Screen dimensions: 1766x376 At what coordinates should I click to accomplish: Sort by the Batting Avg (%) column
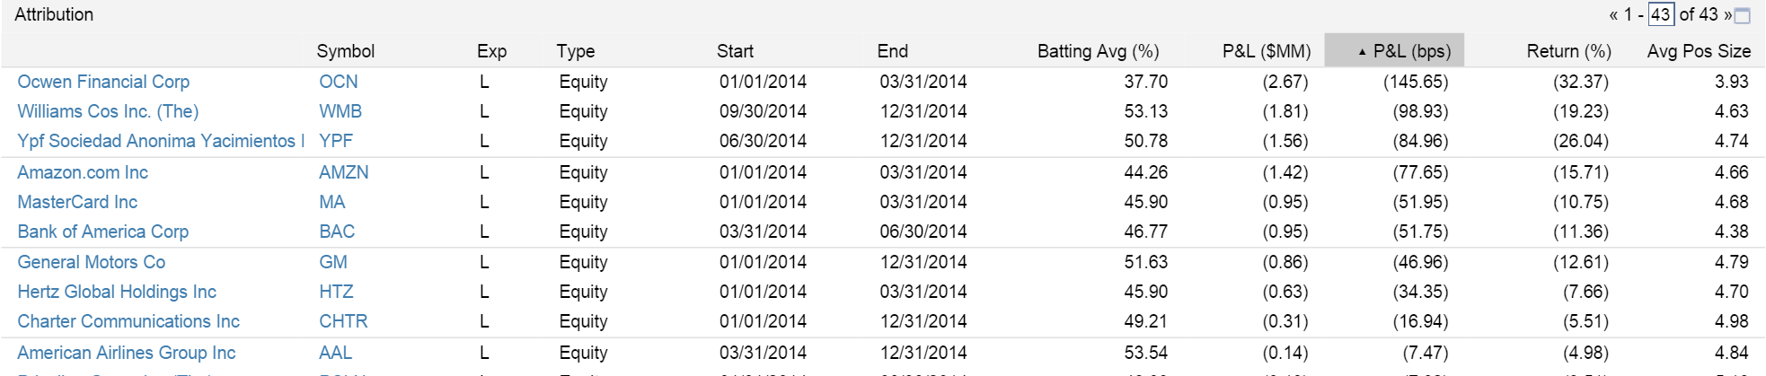(x=1098, y=51)
